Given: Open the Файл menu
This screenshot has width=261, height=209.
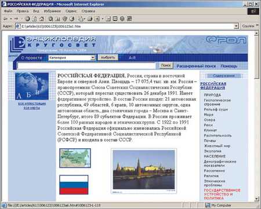Looking at the screenshot, I should [8, 11].
